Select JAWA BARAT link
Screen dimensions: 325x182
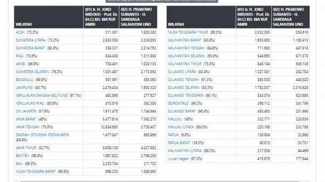[x=26, y=119]
